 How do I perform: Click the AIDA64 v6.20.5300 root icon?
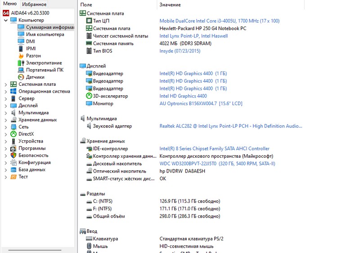coord(6,13)
